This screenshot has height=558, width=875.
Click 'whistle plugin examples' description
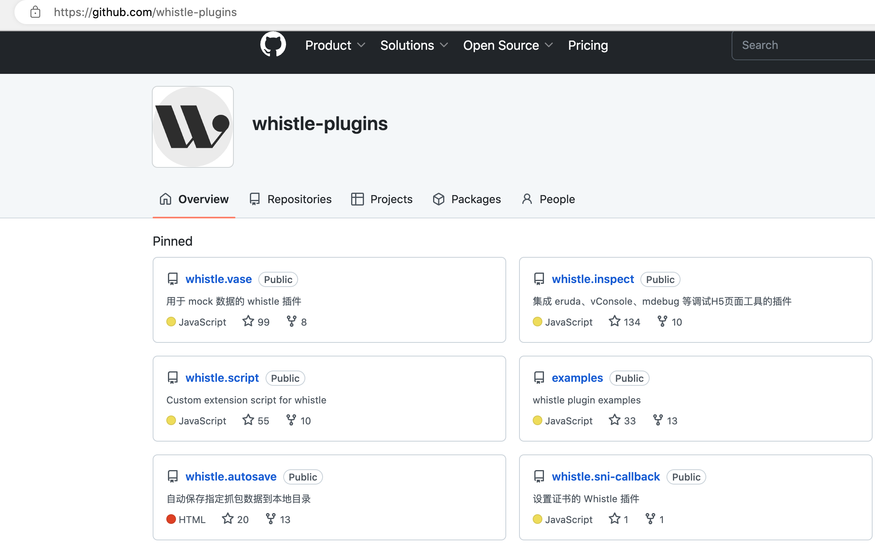click(587, 400)
